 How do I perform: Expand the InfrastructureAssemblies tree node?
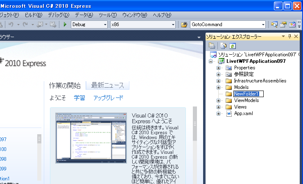click(218, 81)
